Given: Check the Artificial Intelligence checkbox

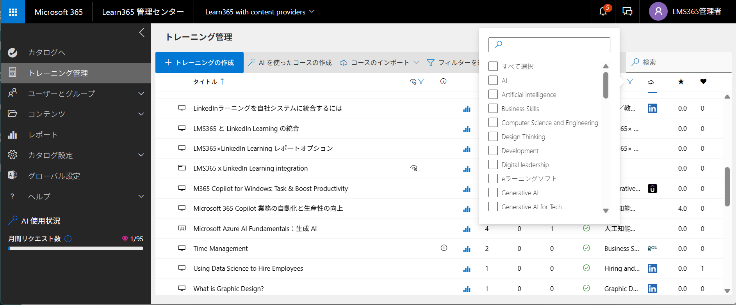Looking at the screenshot, I should tap(493, 94).
